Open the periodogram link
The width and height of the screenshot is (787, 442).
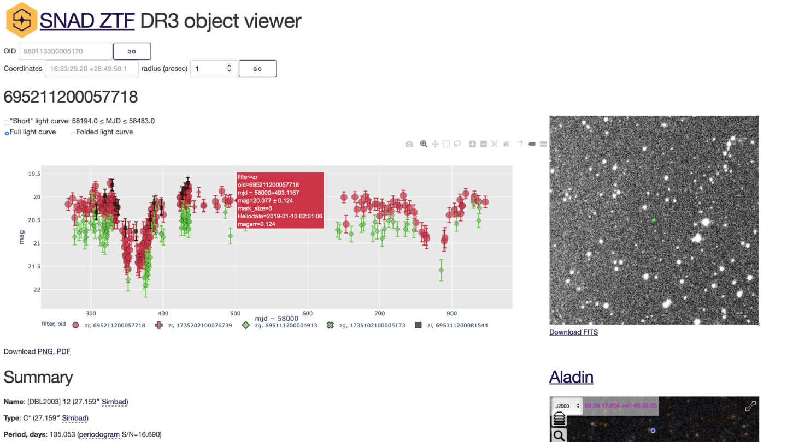pyautogui.click(x=99, y=434)
